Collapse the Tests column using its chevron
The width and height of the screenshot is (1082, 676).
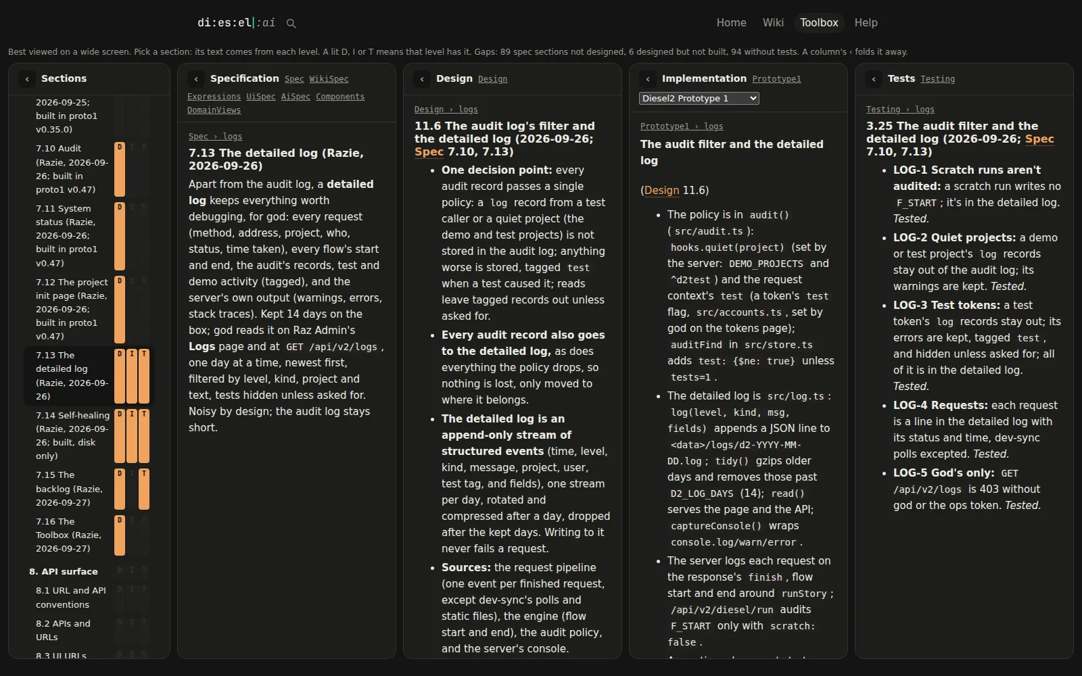pos(874,79)
